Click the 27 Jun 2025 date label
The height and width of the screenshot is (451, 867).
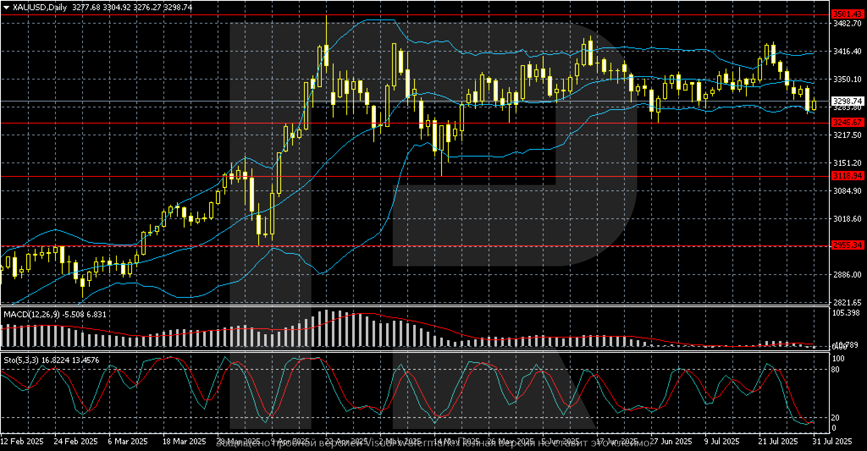[x=671, y=442]
